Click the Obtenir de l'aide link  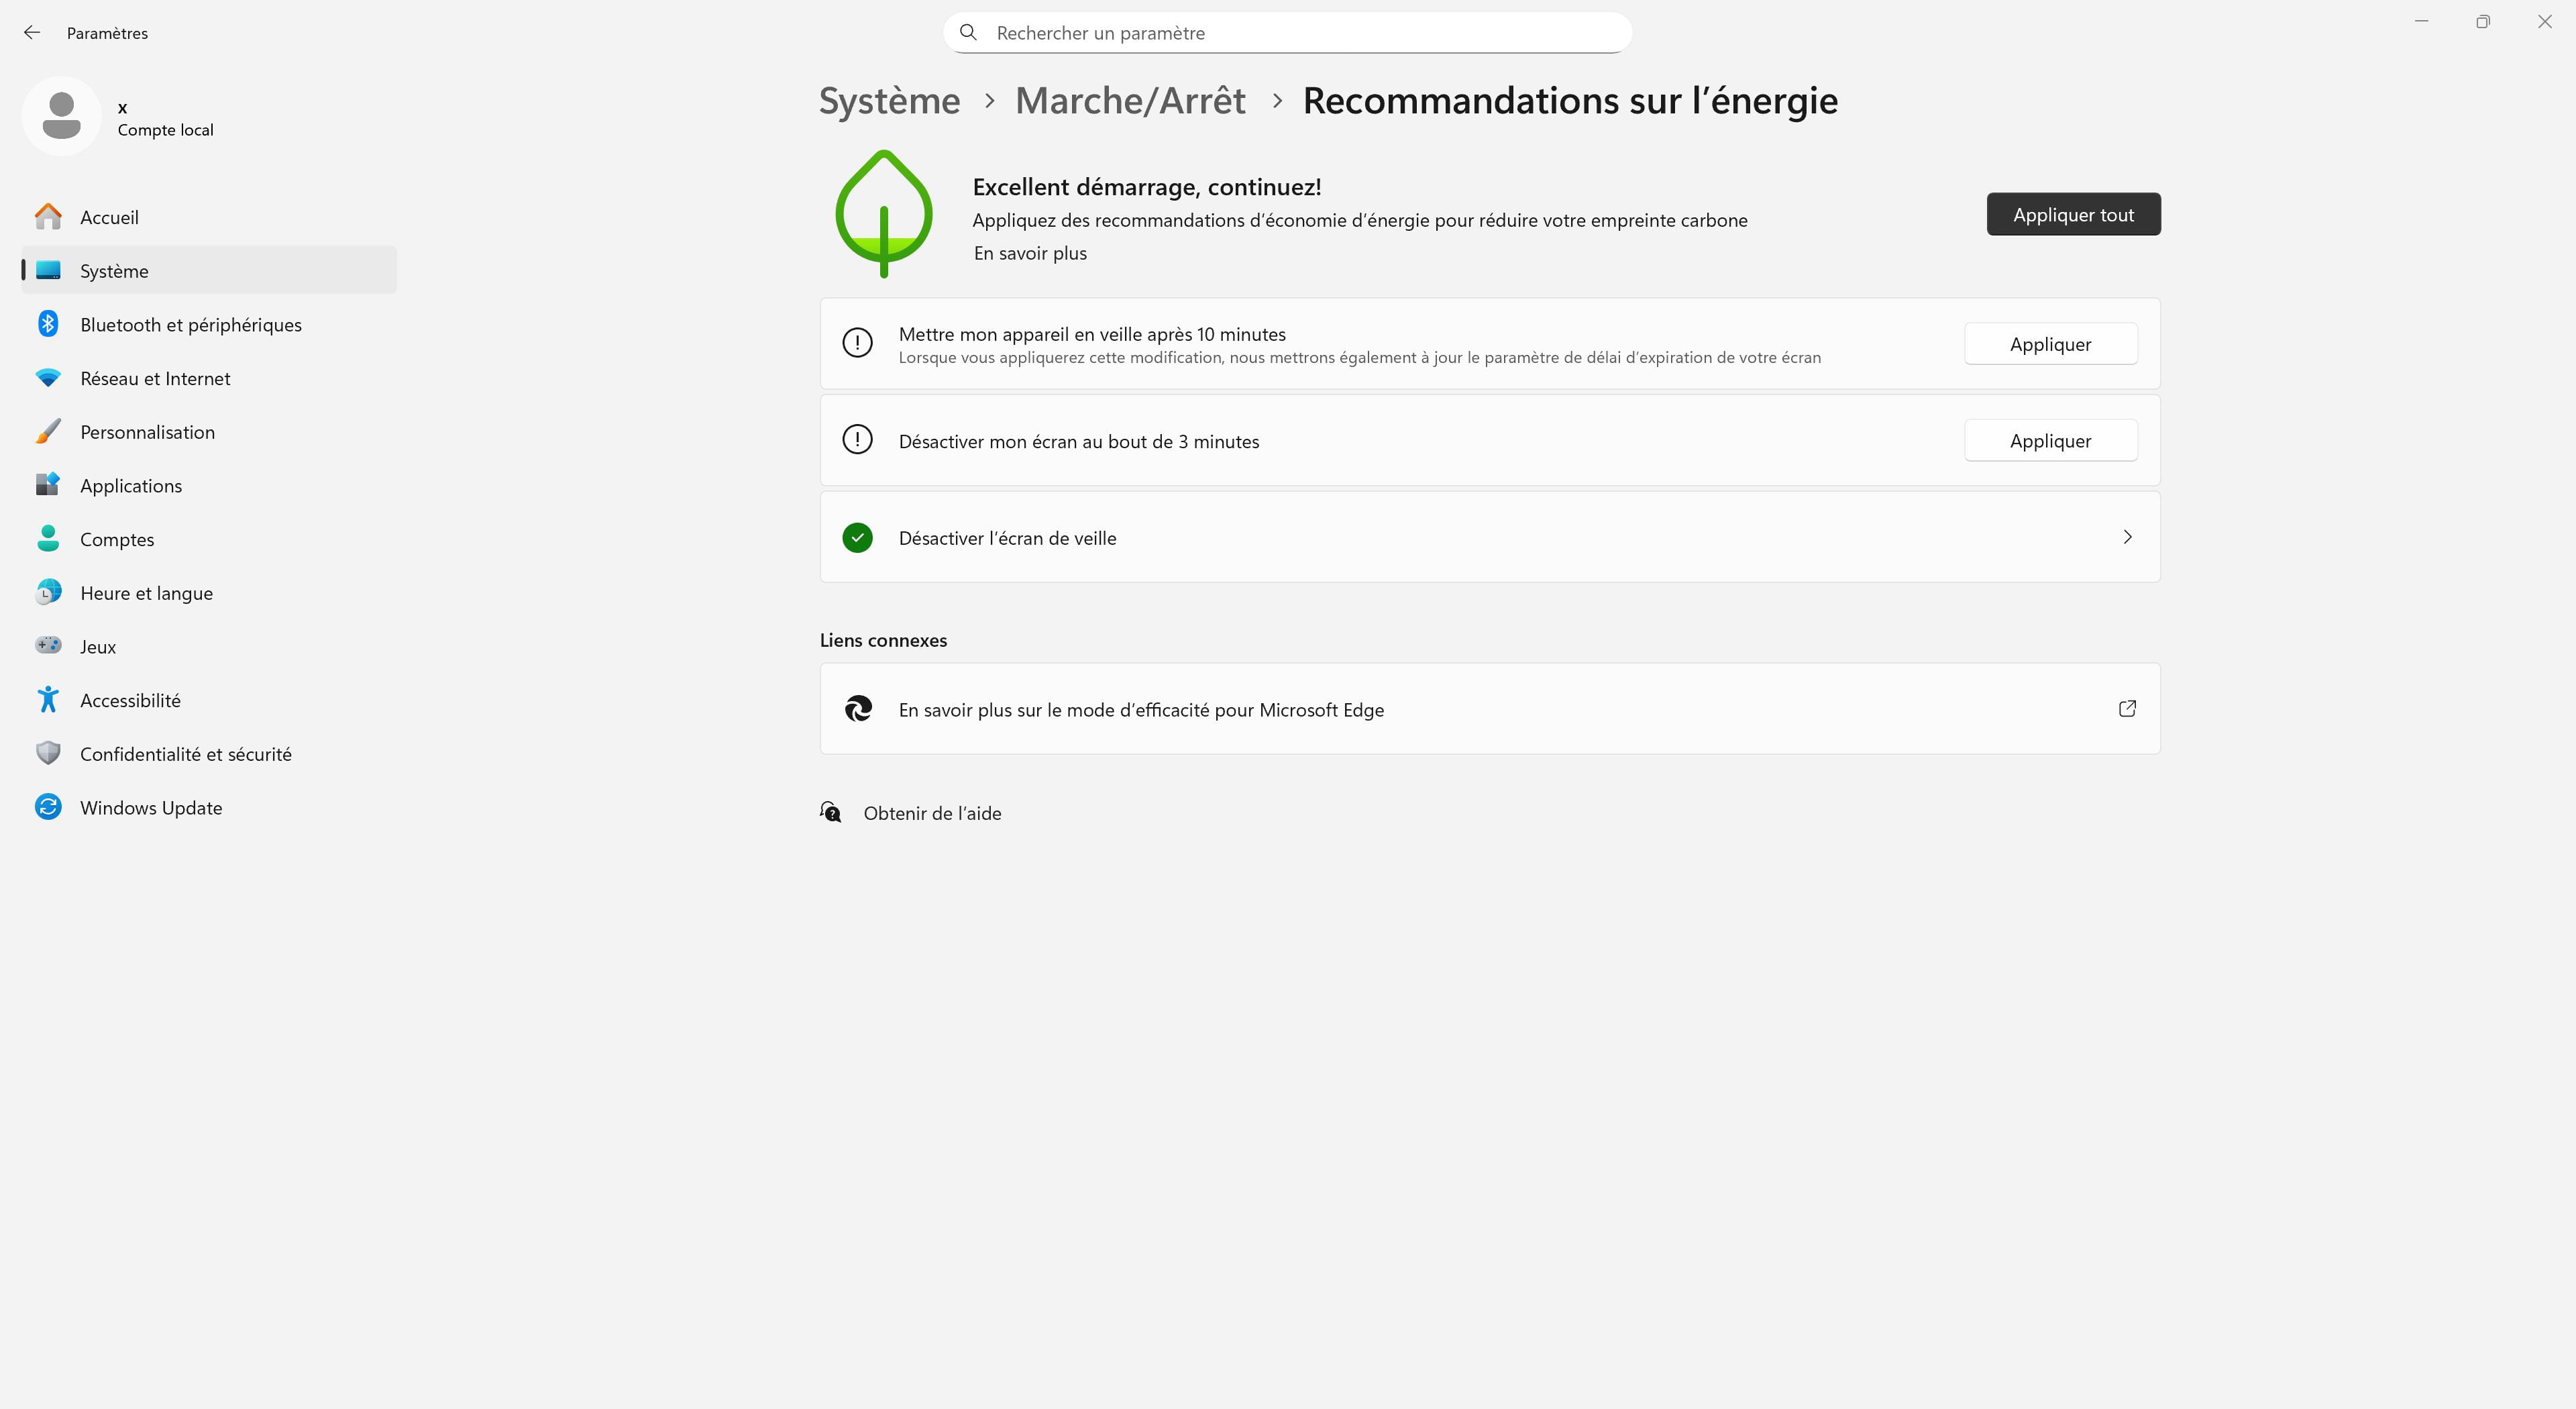pos(932,813)
